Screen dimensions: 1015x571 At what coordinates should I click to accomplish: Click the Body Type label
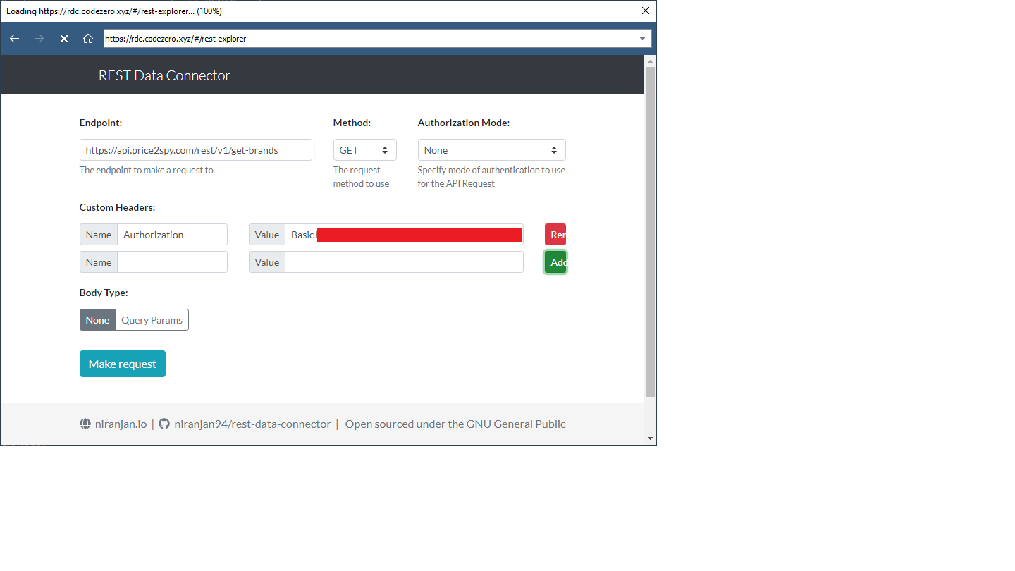tap(104, 293)
